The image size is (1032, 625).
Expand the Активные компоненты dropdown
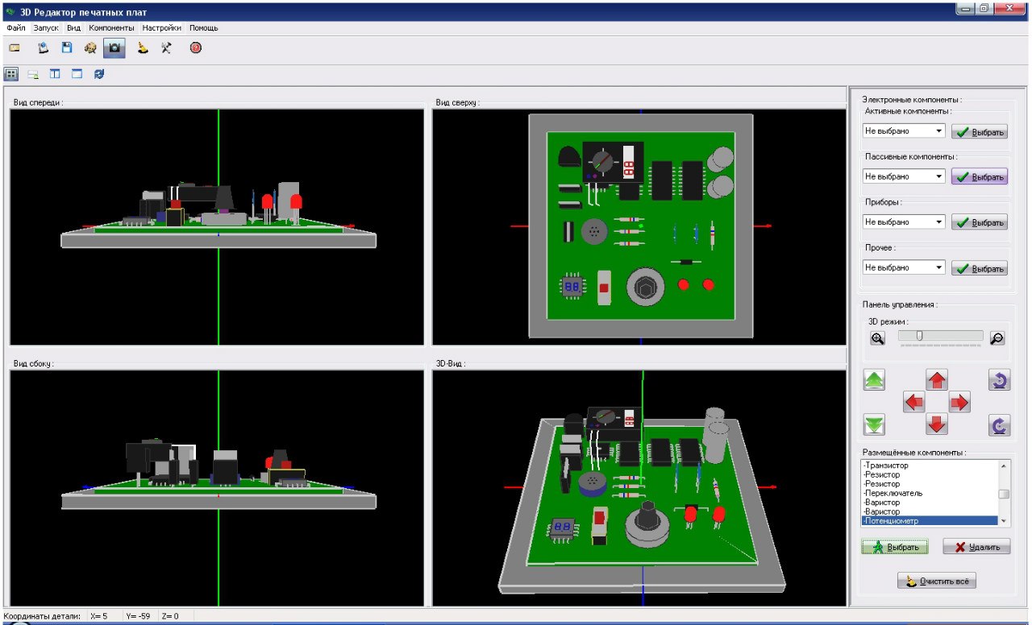(x=938, y=131)
